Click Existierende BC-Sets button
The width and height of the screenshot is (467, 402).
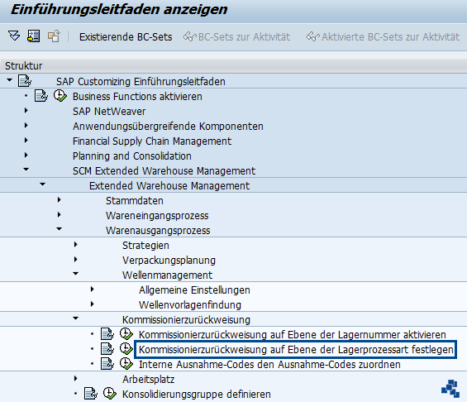[x=126, y=37]
